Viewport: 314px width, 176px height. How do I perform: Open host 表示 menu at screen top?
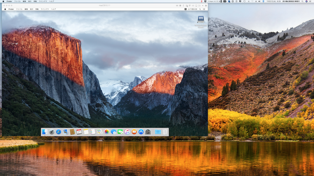[x=30, y=1]
